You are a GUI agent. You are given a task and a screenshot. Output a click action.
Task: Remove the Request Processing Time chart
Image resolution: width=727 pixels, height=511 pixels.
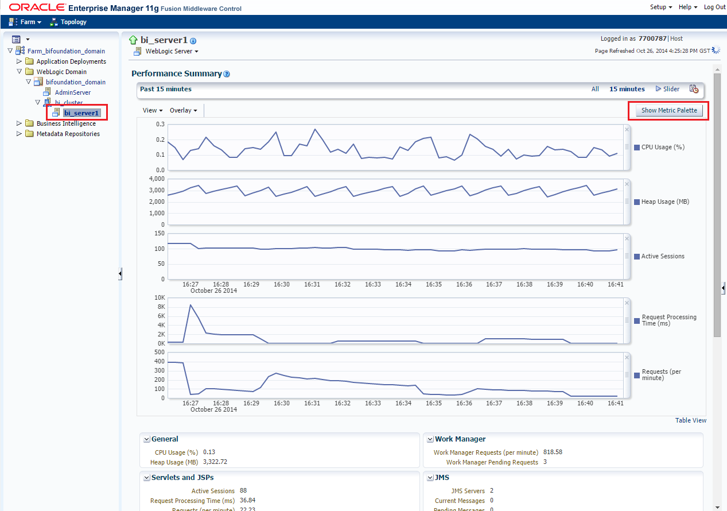pyautogui.click(x=627, y=303)
